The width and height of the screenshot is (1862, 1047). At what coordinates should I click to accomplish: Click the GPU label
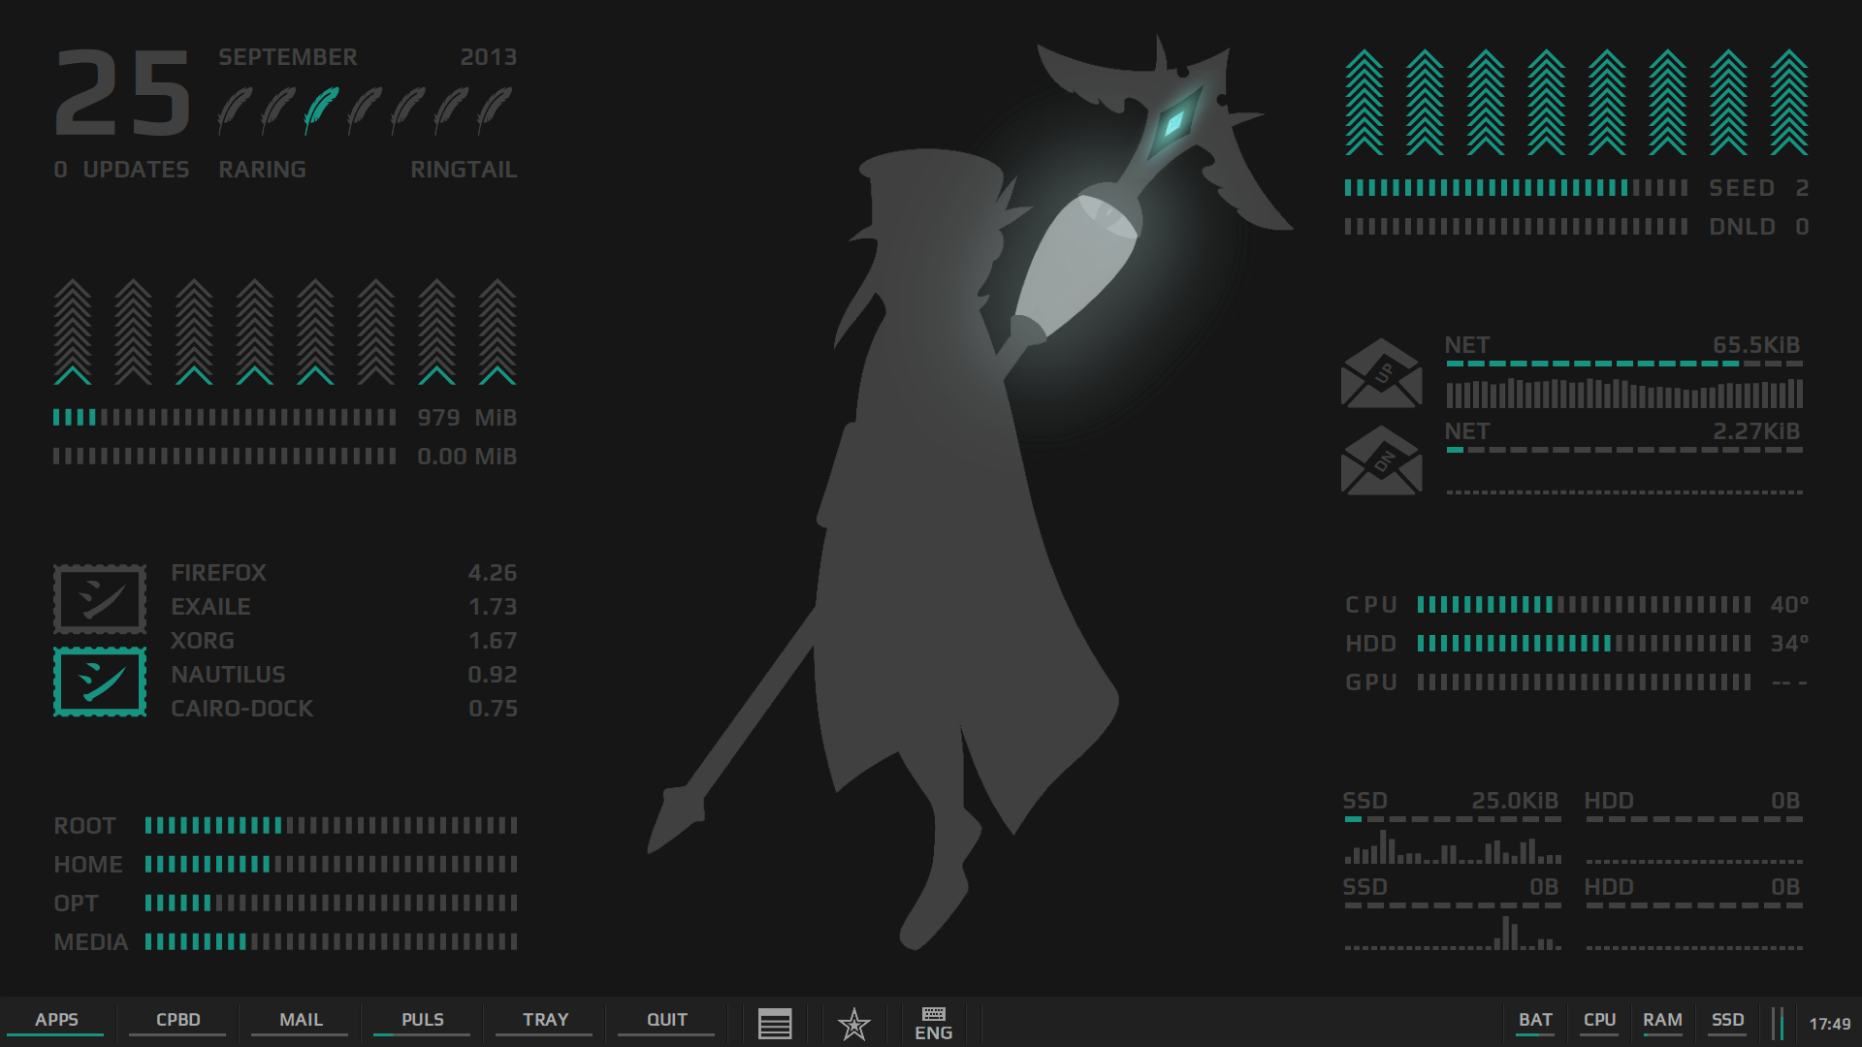coord(1371,682)
